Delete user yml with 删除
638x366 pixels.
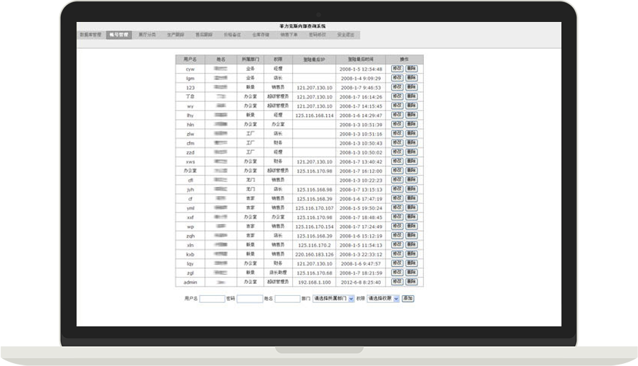pyautogui.click(x=411, y=207)
